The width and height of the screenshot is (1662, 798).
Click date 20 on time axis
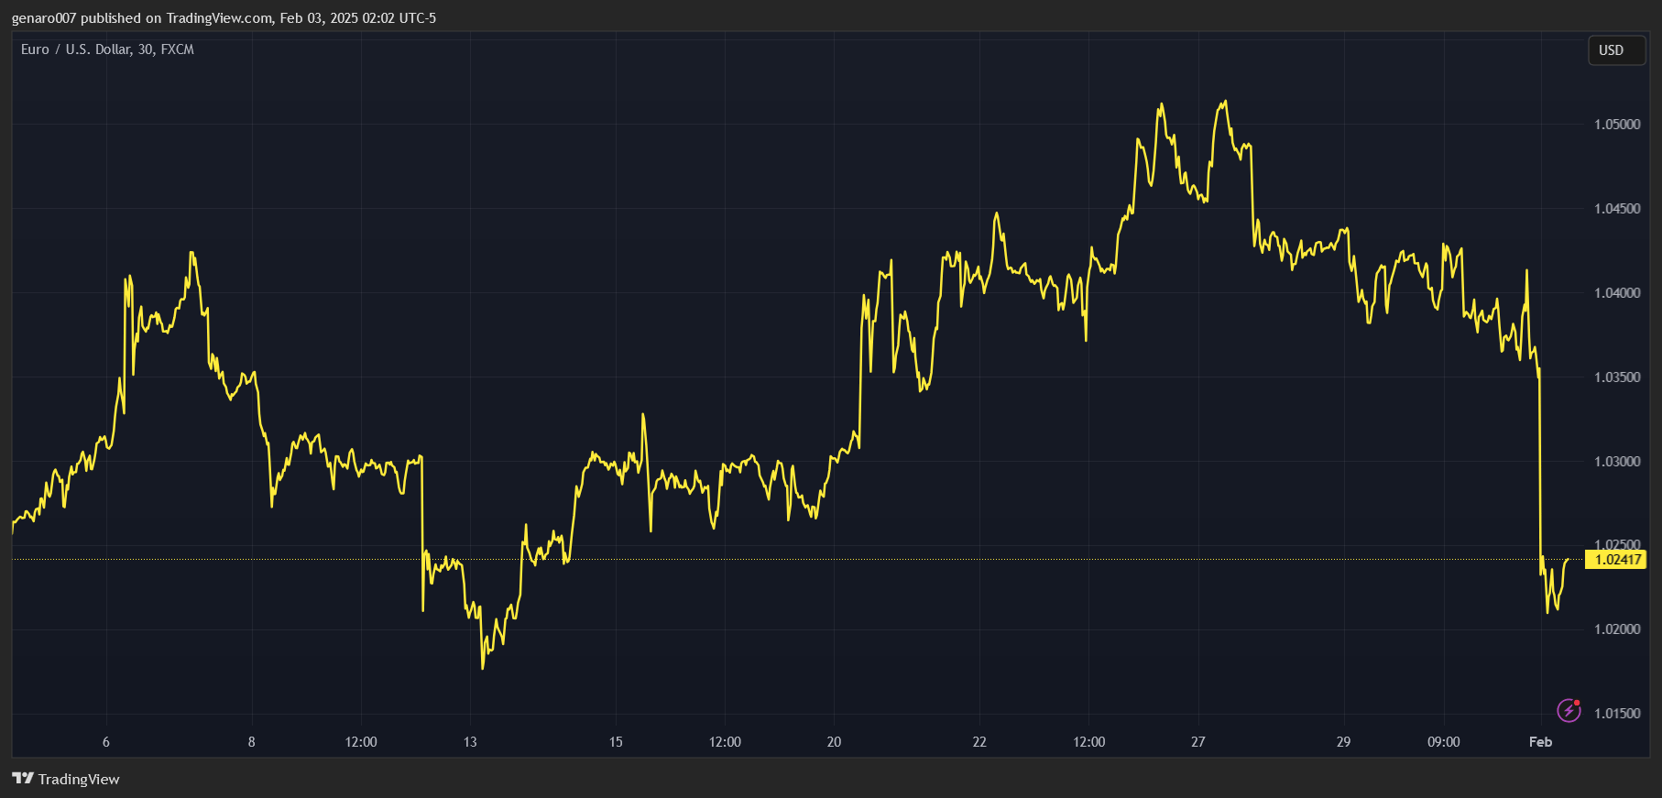tap(834, 742)
